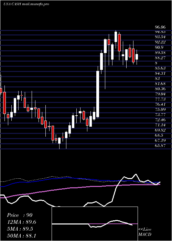Click the 84.31 price axis label
The image size is (172, 241).
(160, 73)
